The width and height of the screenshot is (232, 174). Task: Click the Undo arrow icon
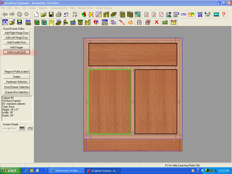pos(66,14)
